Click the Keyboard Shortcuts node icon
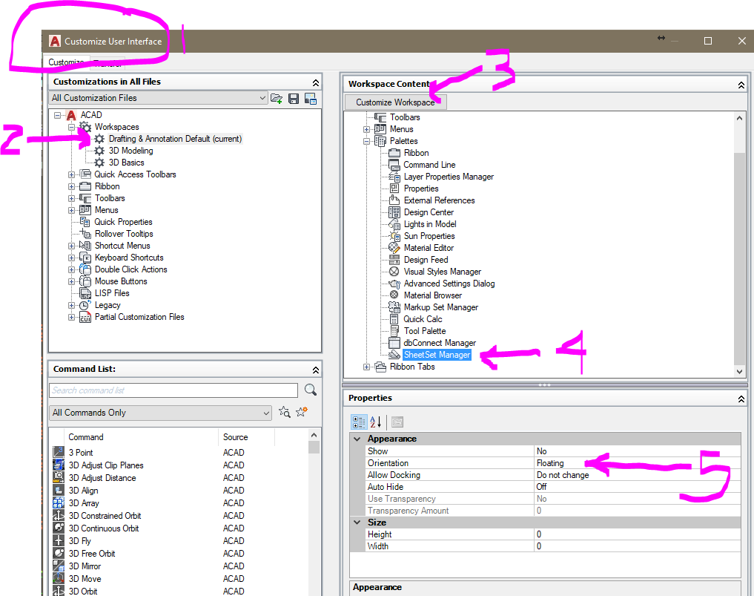754x596 pixels. click(85, 258)
